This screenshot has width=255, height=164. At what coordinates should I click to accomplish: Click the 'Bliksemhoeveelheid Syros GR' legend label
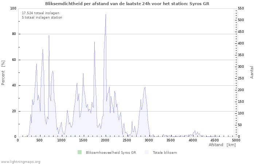(x=111, y=153)
